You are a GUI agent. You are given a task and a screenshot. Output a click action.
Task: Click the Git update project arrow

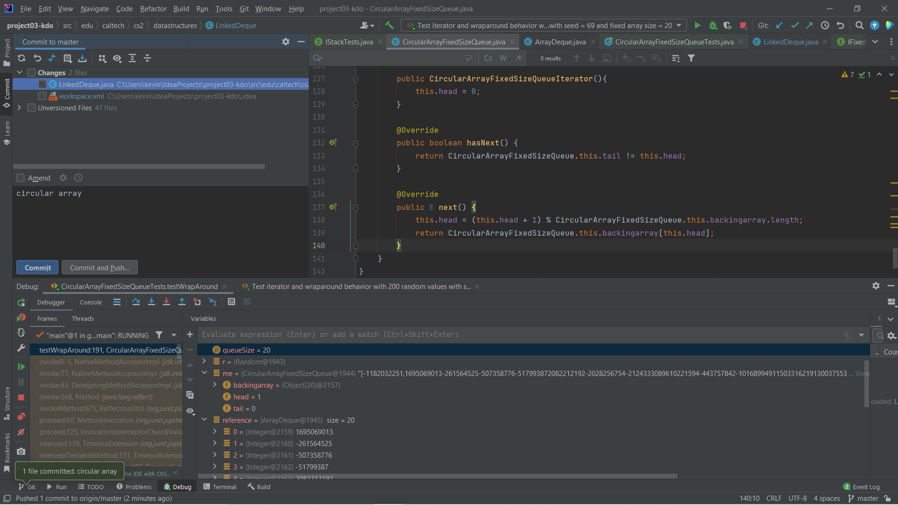(x=779, y=26)
